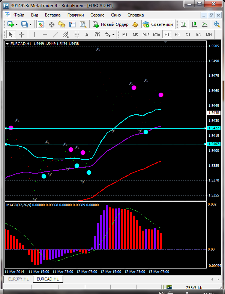Select the Crosshair tool
The width and height of the screenshot is (225, 294).
(22, 34)
